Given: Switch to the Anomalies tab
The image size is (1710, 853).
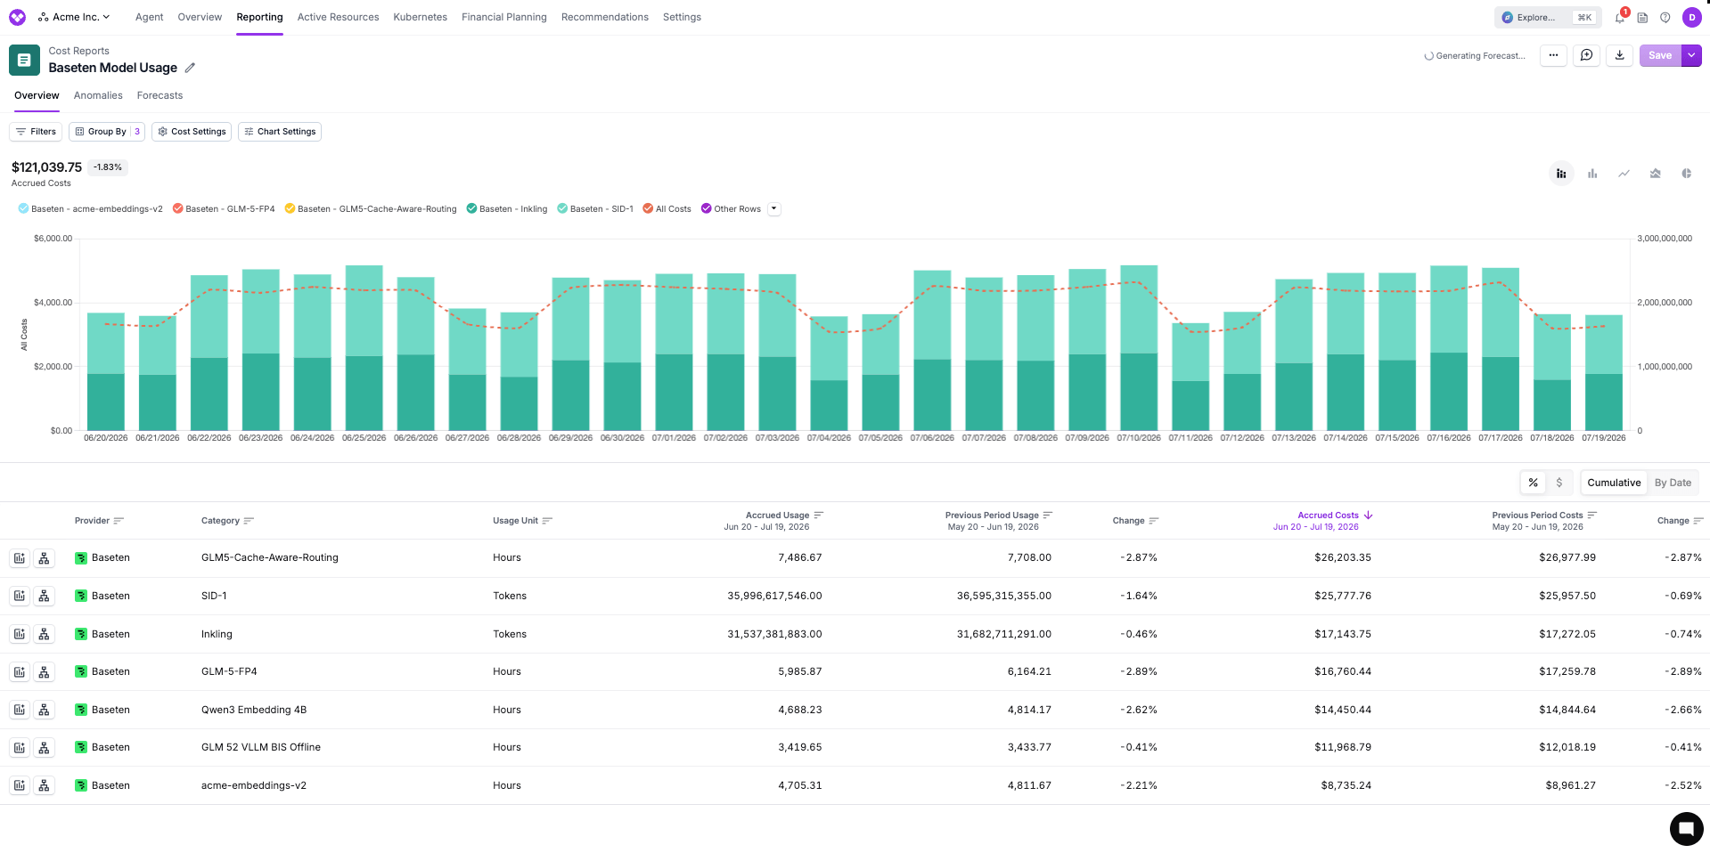Looking at the screenshot, I should (x=98, y=95).
